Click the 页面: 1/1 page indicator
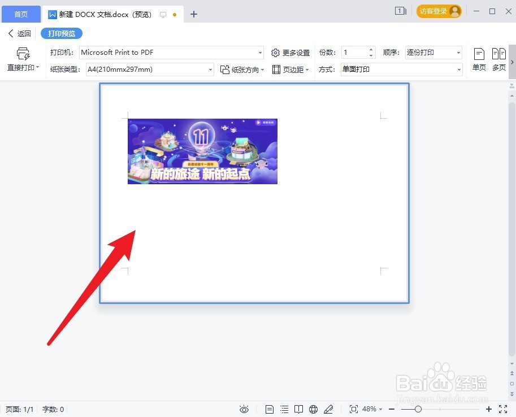 pyautogui.click(x=19, y=410)
